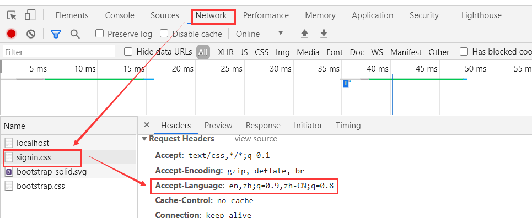The width and height of the screenshot is (532, 218).
Task: Export HAR file using download arrow
Action: click(324, 34)
